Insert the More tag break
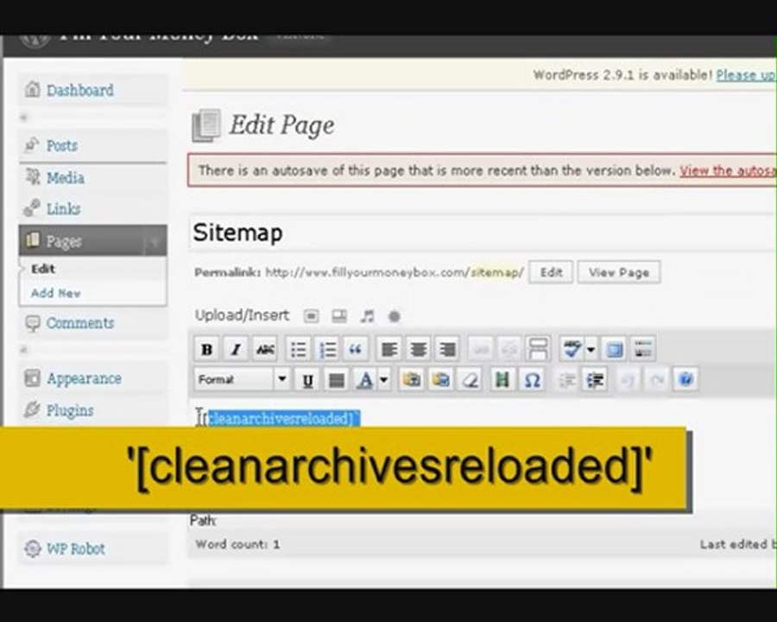 pos(538,350)
